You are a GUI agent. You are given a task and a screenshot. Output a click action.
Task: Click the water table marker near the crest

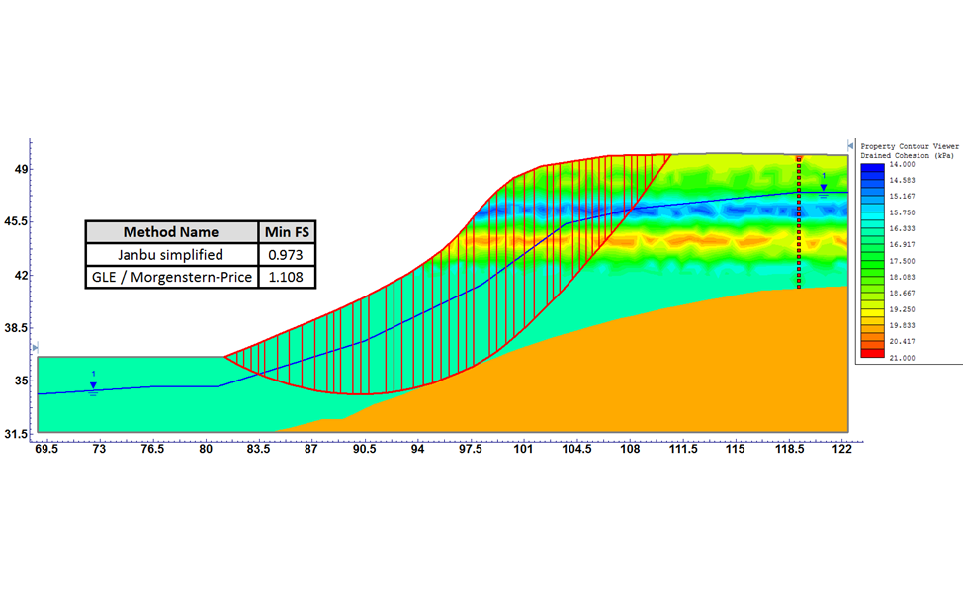(823, 186)
